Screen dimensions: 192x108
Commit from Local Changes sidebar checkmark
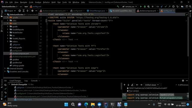5,89
